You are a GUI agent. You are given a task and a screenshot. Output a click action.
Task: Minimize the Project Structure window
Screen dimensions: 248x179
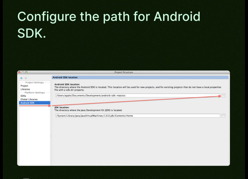click(23, 72)
